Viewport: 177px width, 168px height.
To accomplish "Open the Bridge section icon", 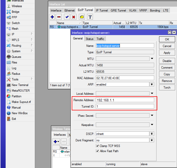I will tap(9, 12).
